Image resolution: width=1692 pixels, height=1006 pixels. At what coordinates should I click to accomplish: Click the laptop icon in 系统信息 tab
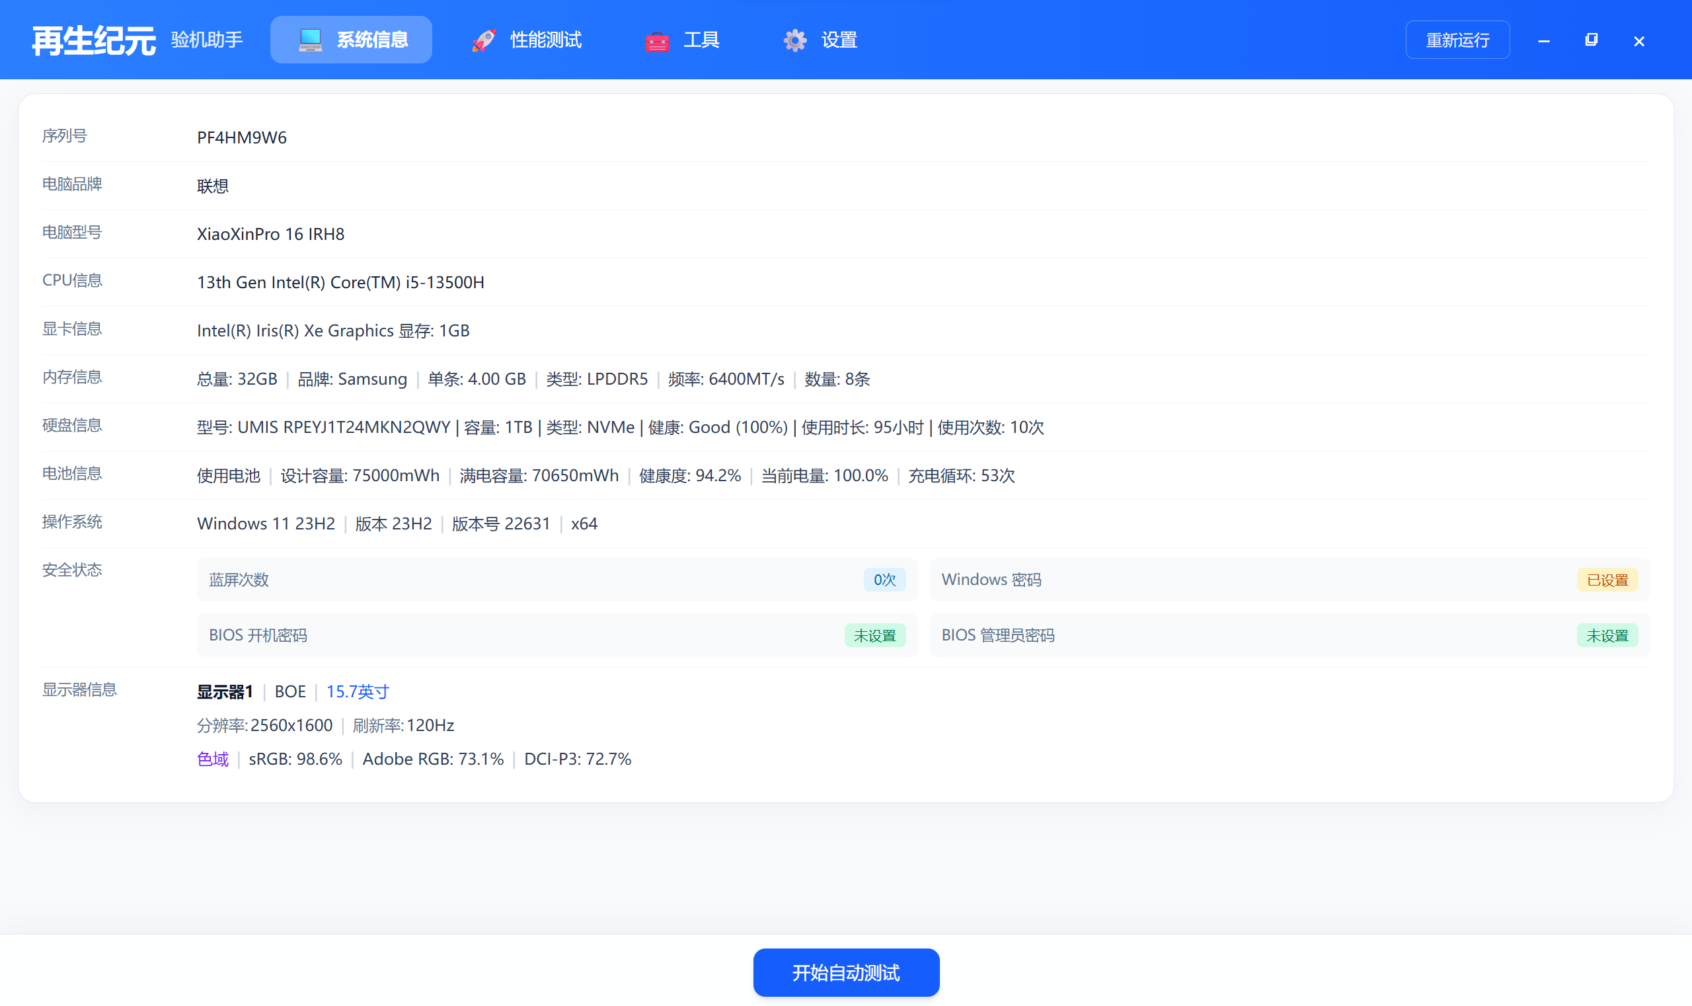tap(311, 40)
